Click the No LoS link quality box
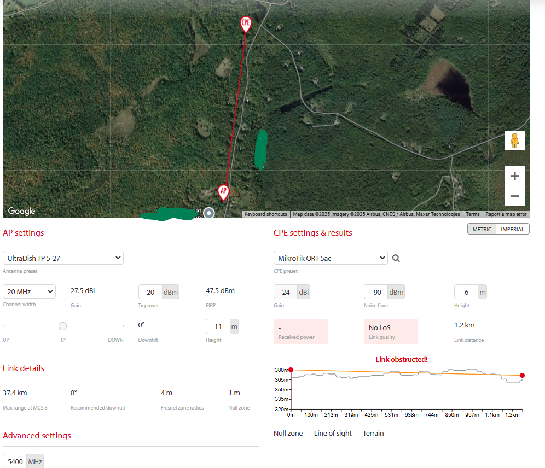 pyautogui.click(x=391, y=331)
